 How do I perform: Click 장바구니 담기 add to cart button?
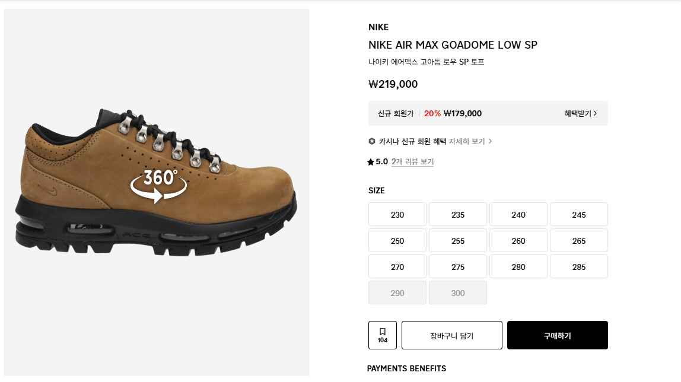pos(451,335)
